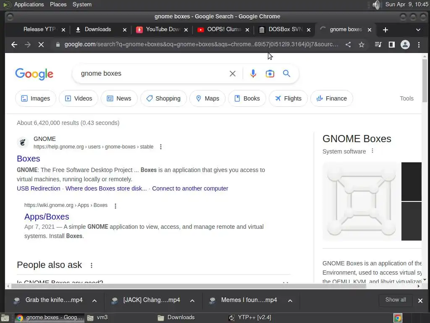Viewport: 430px width, 323px height.
Task: Switch to DOSBox SVN tab
Action: pyautogui.click(x=285, y=29)
